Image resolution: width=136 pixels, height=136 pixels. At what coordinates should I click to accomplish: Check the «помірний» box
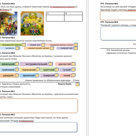click(x=56, y=75)
